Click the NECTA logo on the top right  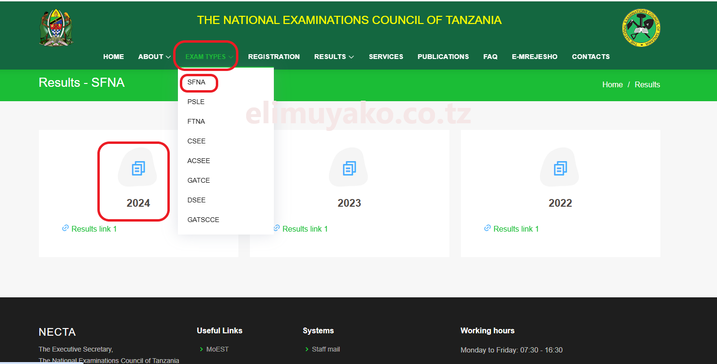point(641,28)
